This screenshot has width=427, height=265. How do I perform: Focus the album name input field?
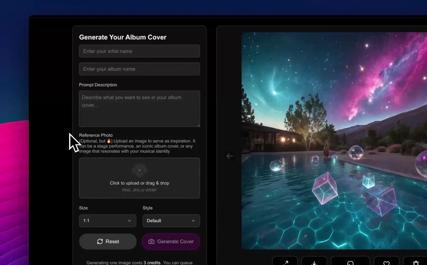139,69
